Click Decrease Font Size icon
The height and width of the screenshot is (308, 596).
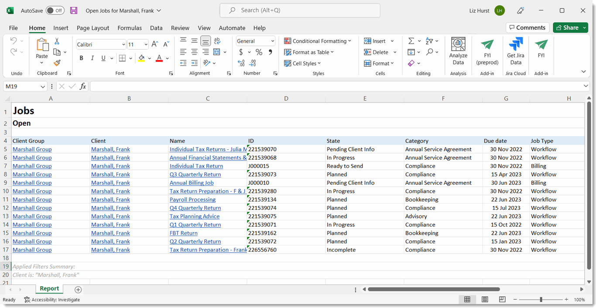pos(166,44)
